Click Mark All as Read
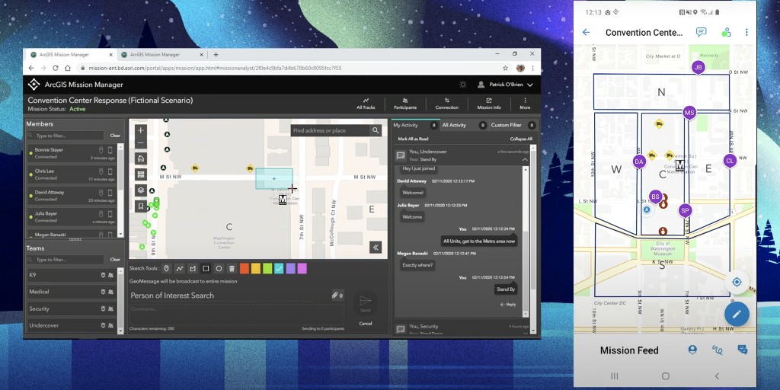The image size is (780, 390). [413, 139]
